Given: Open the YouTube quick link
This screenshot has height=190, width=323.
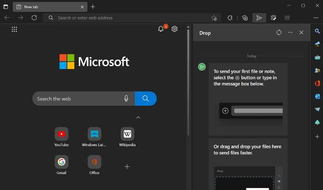Looking at the screenshot, I should pyautogui.click(x=61, y=137).
